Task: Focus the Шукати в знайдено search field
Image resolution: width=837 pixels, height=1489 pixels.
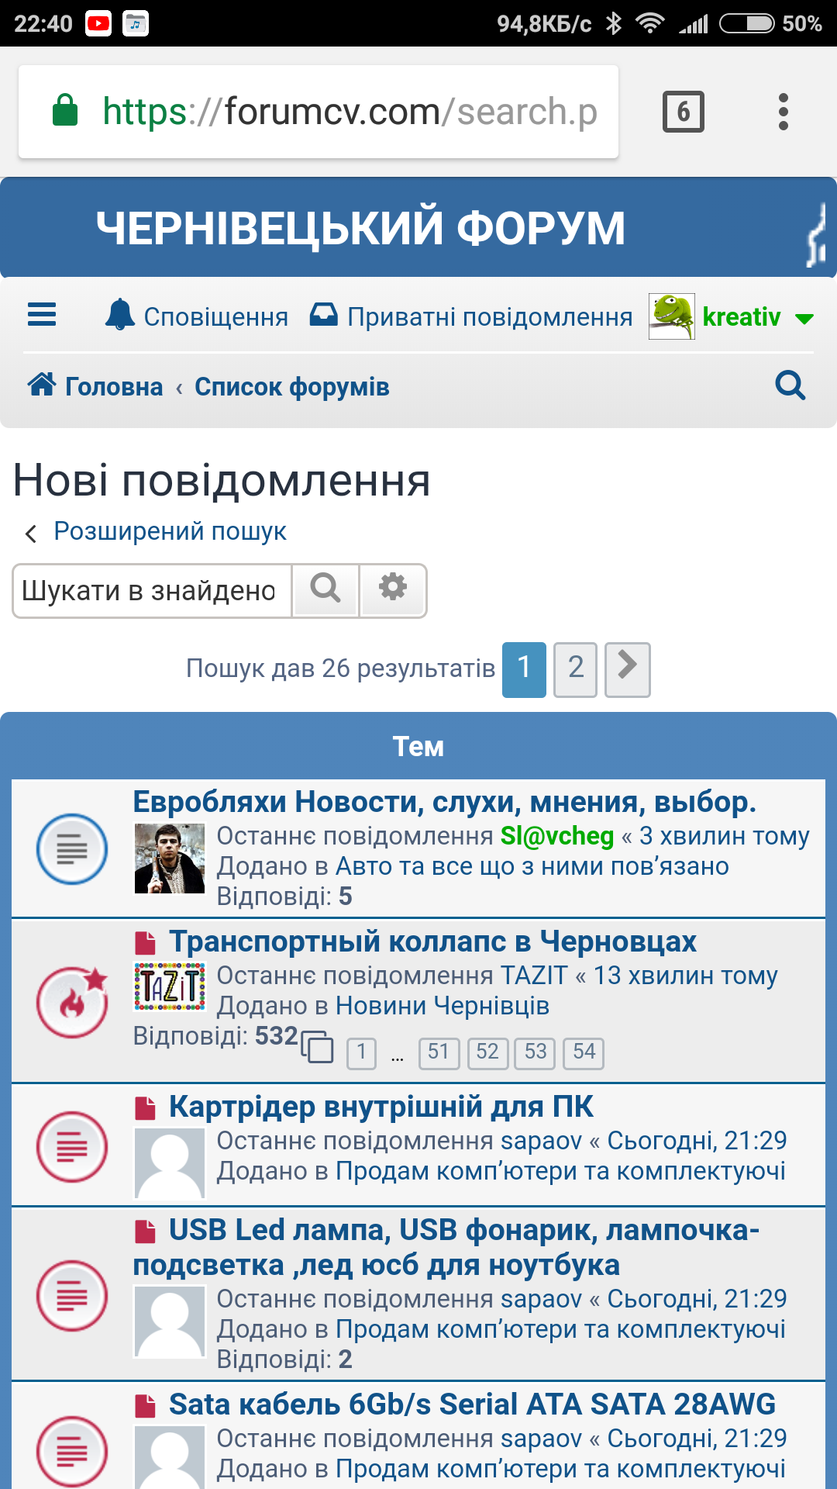Action: pyautogui.click(x=152, y=591)
